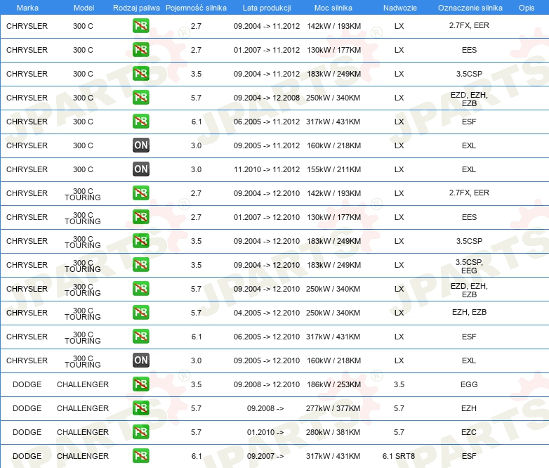Click the PB petrol icon in the Challenger 6.1 SRT8 row
This screenshot has width=549, height=468.
141,456
